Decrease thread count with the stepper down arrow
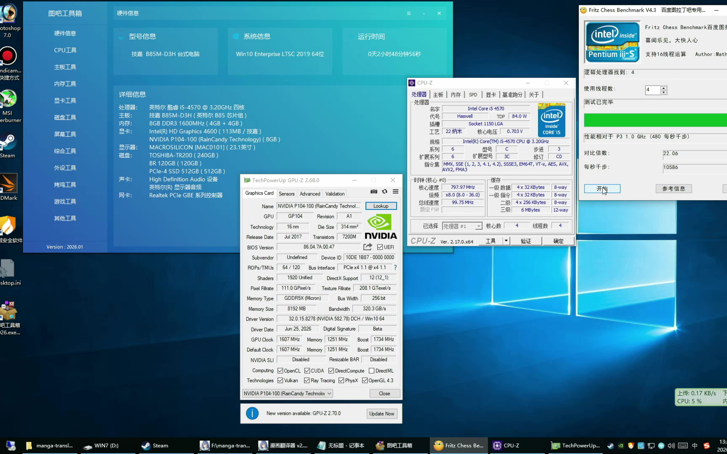The width and height of the screenshot is (727, 454). pyautogui.click(x=664, y=92)
